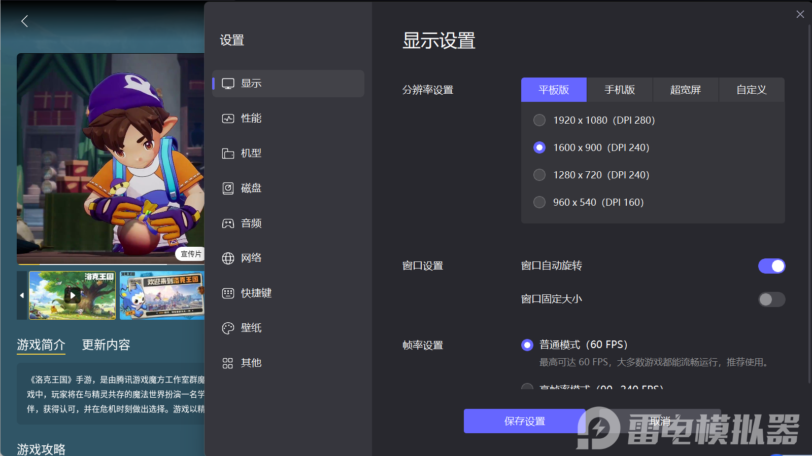The height and width of the screenshot is (456, 812).
Task: Click the keyboard icon beside 快捷键
Action: [x=228, y=293]
